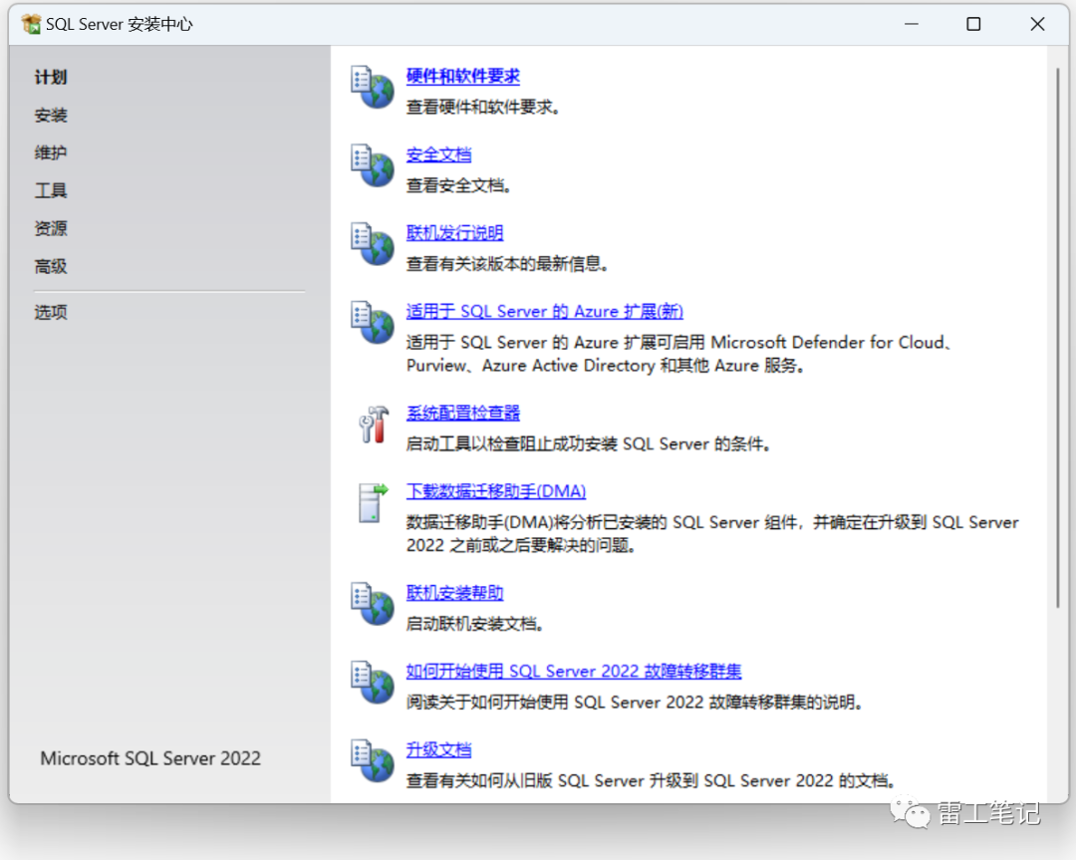
Task: Launch the 系统配置检查器 link
Action: pos(462,413)
